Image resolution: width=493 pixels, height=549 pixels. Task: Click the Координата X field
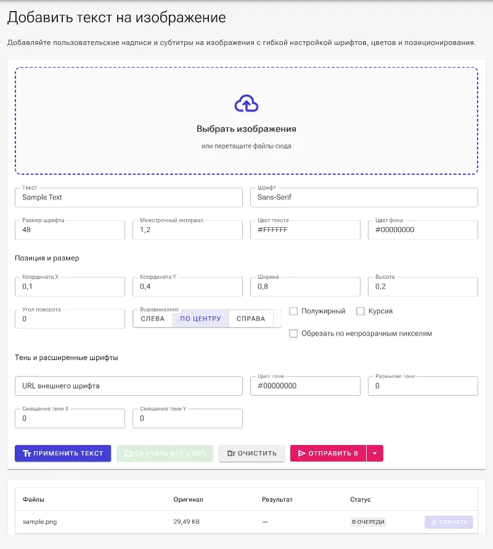click(70, 287)
